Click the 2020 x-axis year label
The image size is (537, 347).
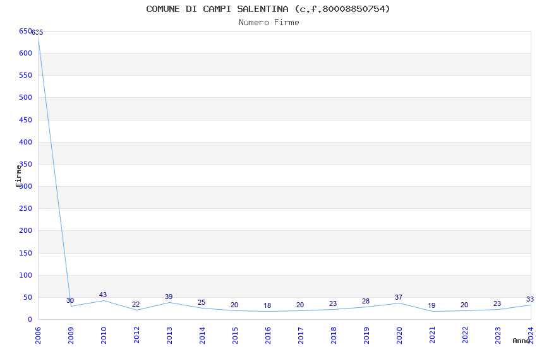point(399,335)
